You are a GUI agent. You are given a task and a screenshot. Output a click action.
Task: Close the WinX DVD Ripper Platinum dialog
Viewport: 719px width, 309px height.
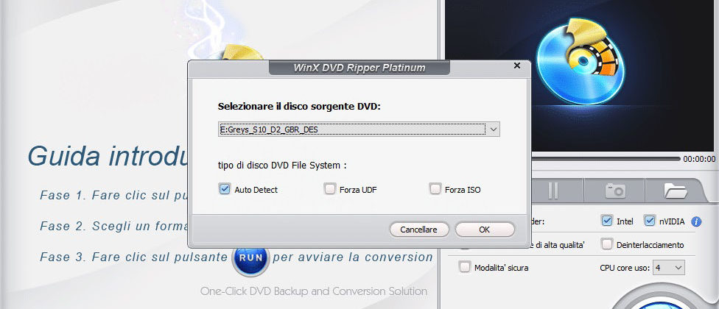pos(517,66)
